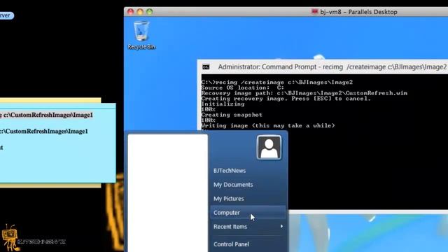This screenshot has width=448, height=252.
Task: Click the bjtechnews robot logo
Action: click(x=10, y=238)
